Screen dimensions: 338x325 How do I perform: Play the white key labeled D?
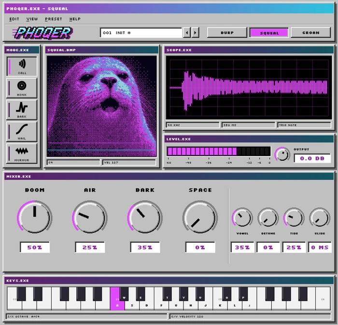pos(147,305)
